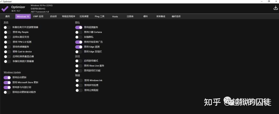Open the Hosts tab
Screen dimensions: 279x114
(x=115, y=16)
